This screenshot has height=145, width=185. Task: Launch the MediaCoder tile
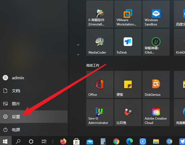(100, 42)
